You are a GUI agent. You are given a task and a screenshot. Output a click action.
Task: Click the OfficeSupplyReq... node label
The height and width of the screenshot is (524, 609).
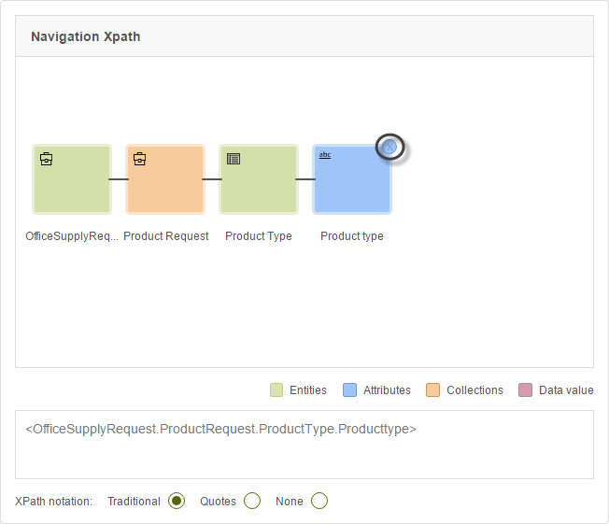click(72, 236)
